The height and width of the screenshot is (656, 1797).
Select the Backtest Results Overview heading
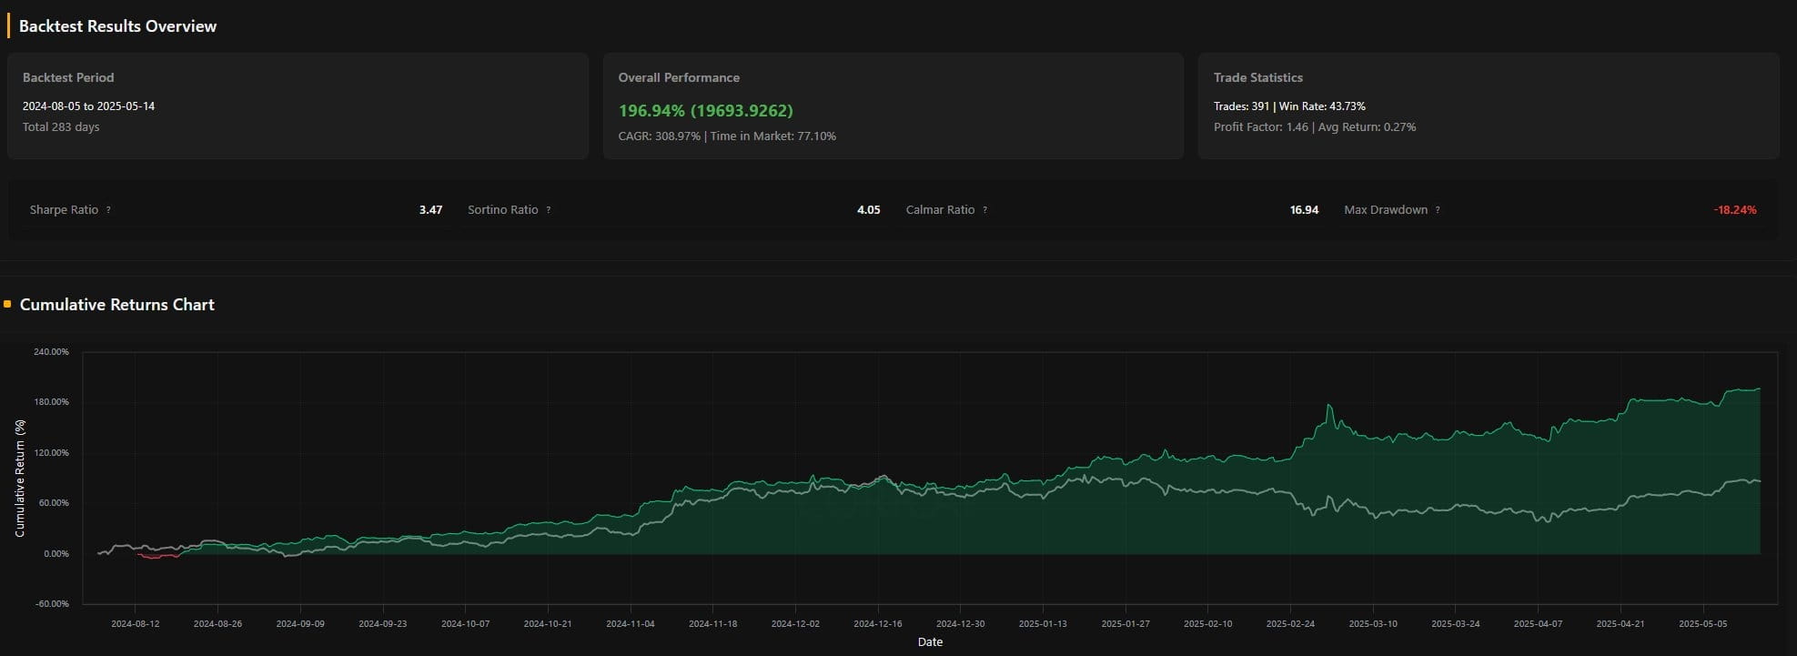click(x=117, y=26)
